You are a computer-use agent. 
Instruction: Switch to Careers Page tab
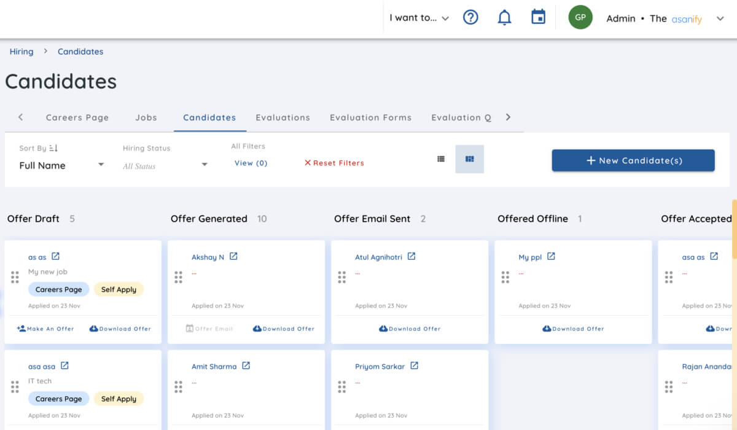point(77,117)
